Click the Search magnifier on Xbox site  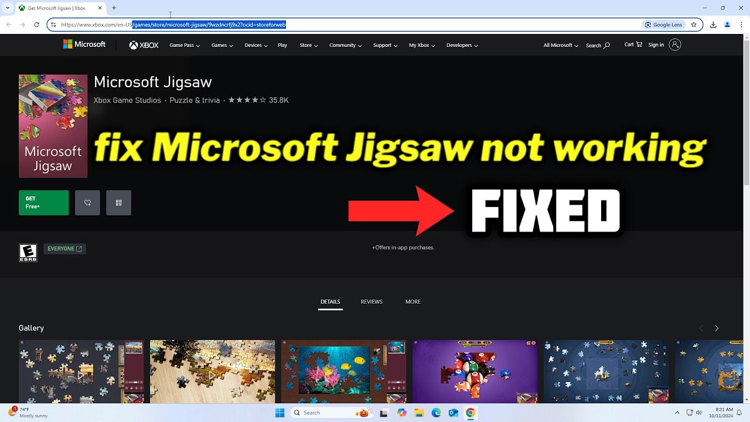pos(598,45)
